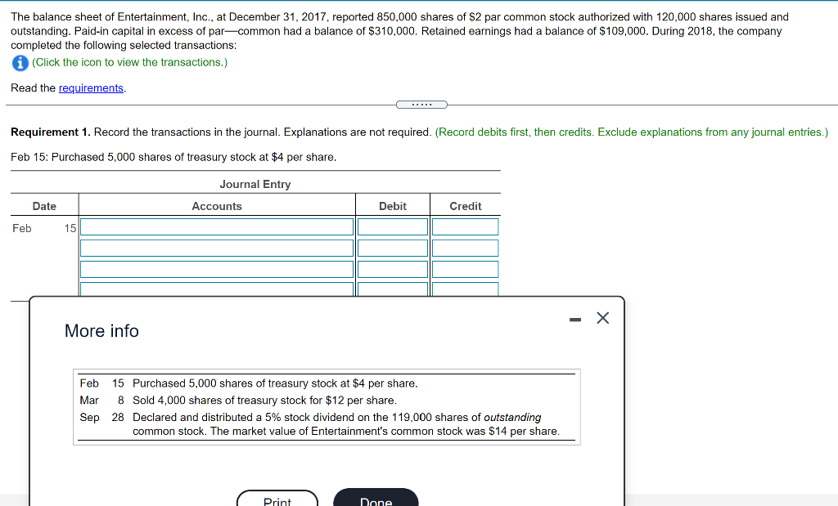Close the More info popup
Image resolution: width=838 pixels, height=506 pixels.
pyautogui.click(x=602, y=318)
